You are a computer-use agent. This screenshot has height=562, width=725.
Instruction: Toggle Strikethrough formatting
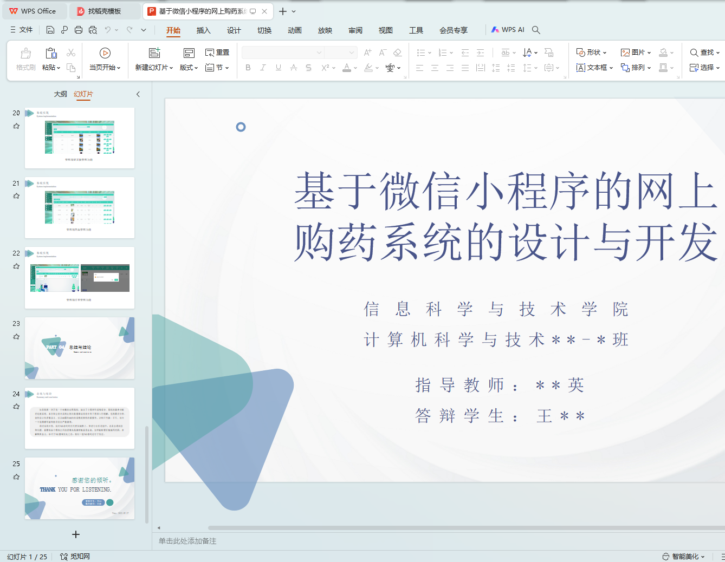tap(309, 68)
